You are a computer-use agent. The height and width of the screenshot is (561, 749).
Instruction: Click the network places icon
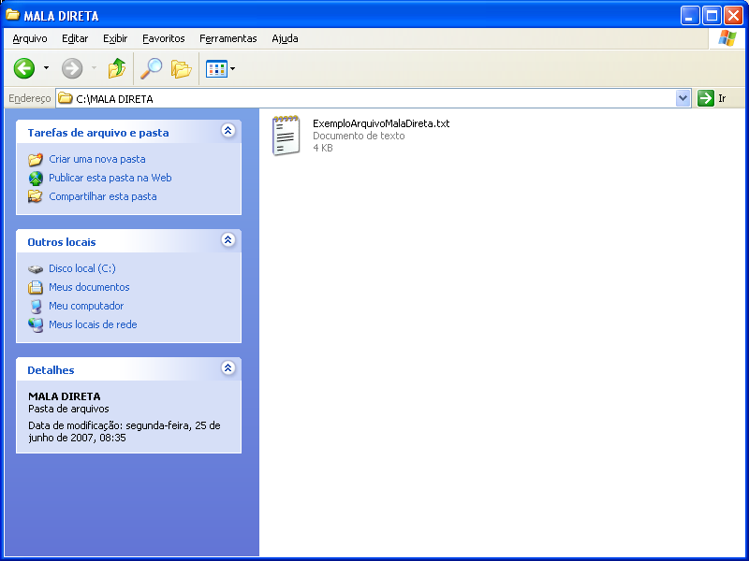click(x=36, y=324)
